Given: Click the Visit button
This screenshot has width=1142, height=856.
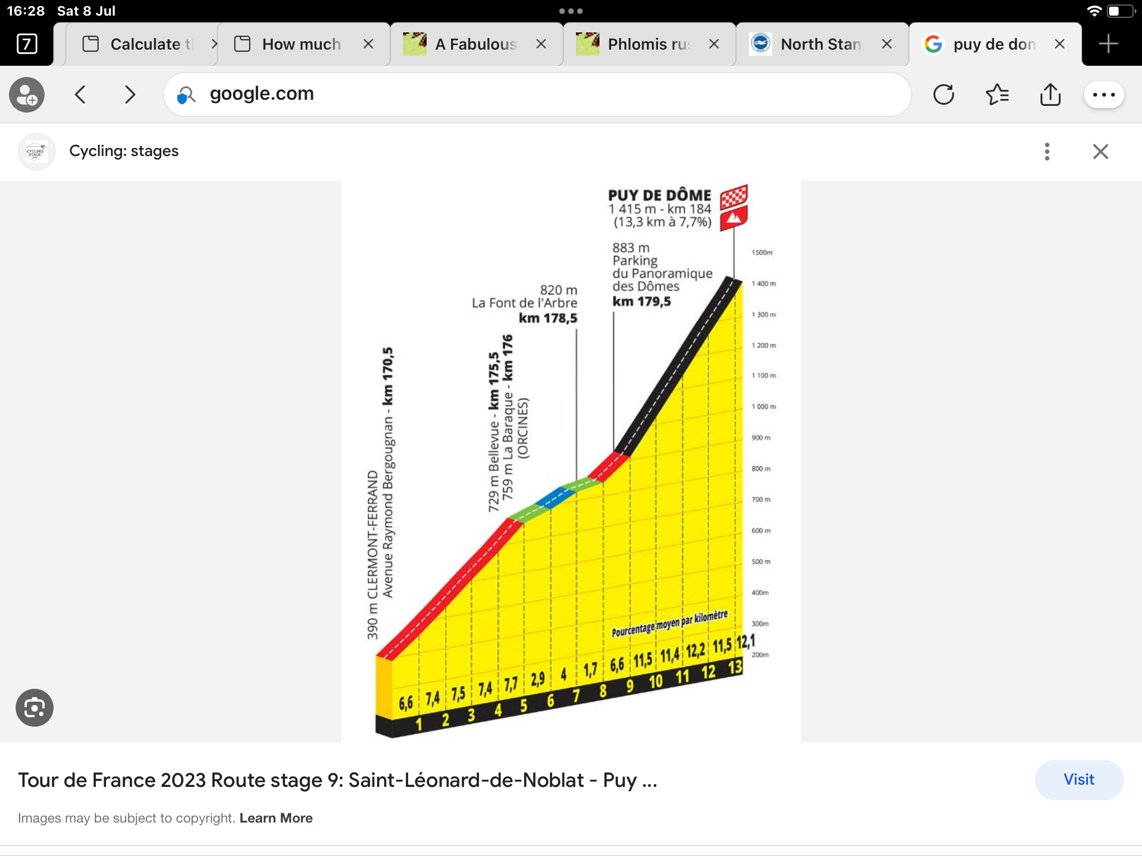Looking at the screenshot, I should coord(1079,780).
